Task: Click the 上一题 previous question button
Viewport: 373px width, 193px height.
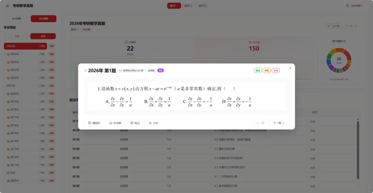Action: click(x=259, y=123)
